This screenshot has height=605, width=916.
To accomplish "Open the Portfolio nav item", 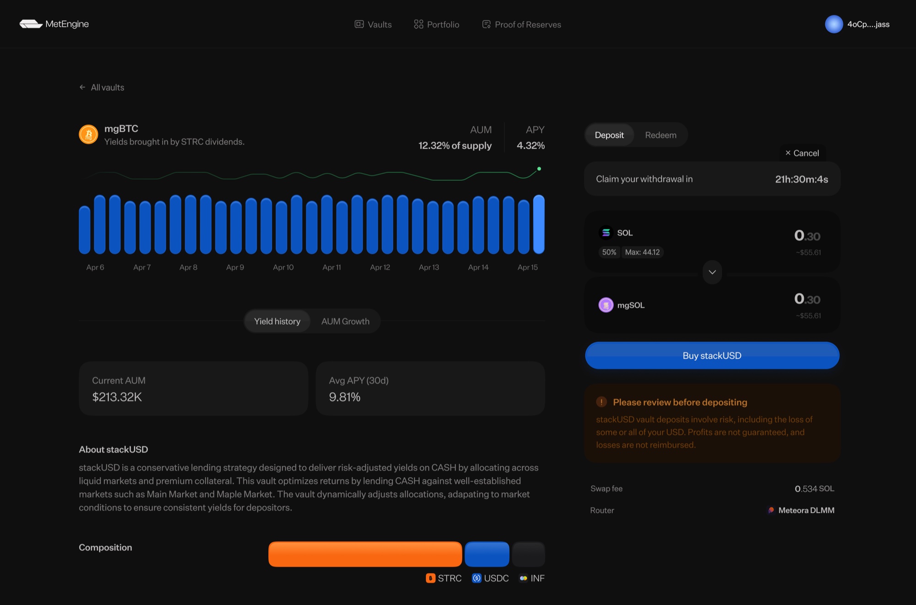I will [x=436, y=24].
